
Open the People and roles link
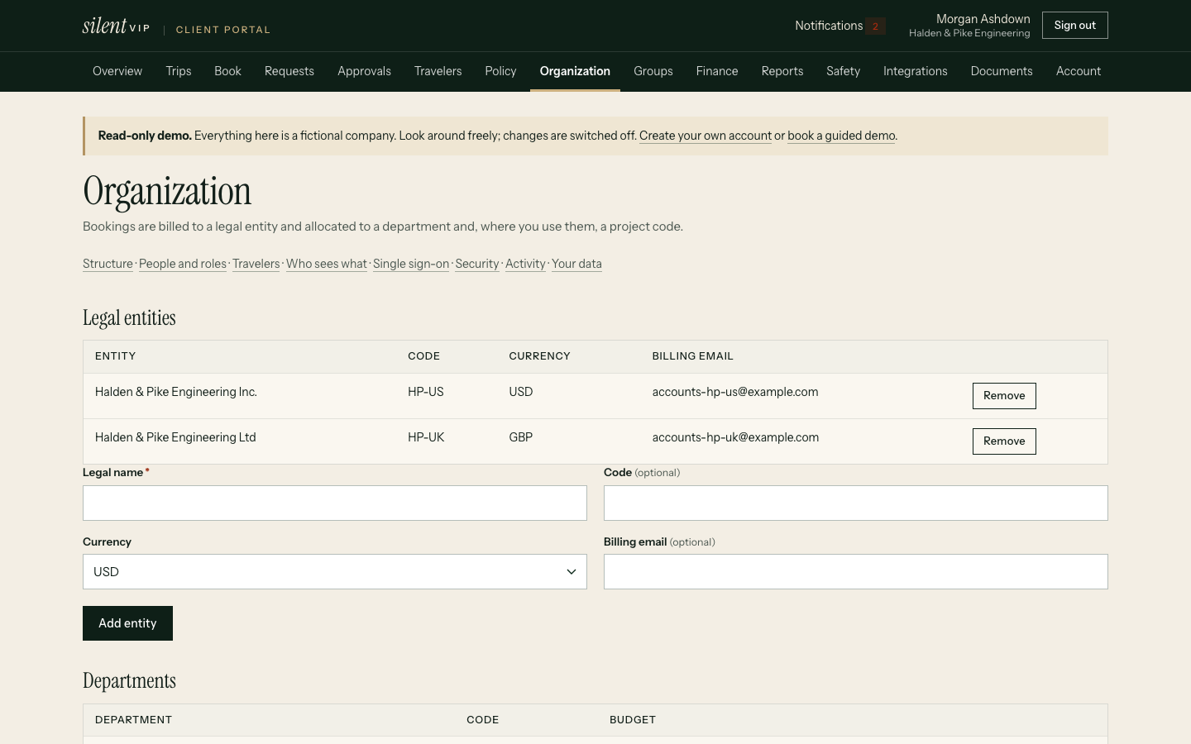click(x=183, y=264)
